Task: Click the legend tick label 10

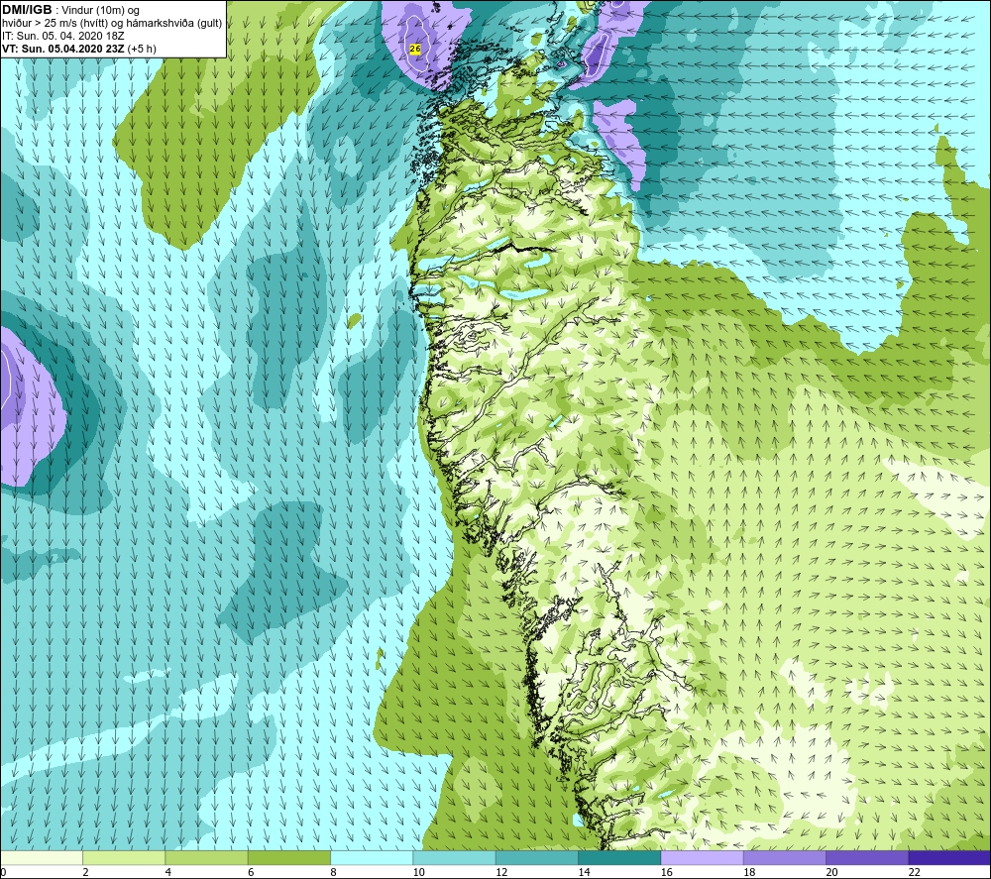Action: click(419, 872)
